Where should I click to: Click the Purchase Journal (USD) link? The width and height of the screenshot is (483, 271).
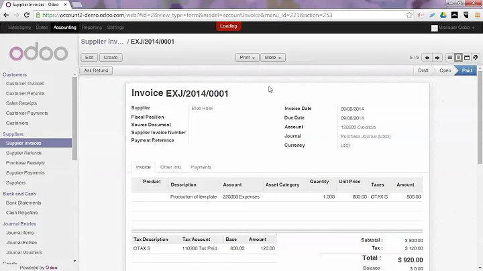[366, 136]
